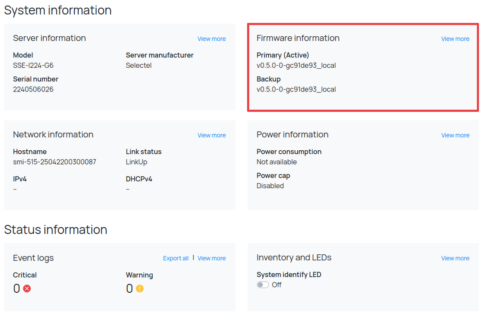Open View more for Event logs
The width and height of the screenshot is (492, 323).
coord(212,258)
